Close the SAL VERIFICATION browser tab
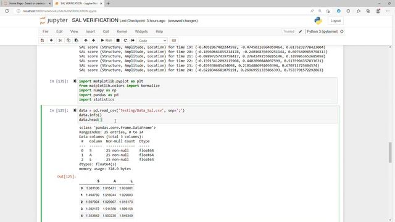395x222 pixels. (101, 4)
